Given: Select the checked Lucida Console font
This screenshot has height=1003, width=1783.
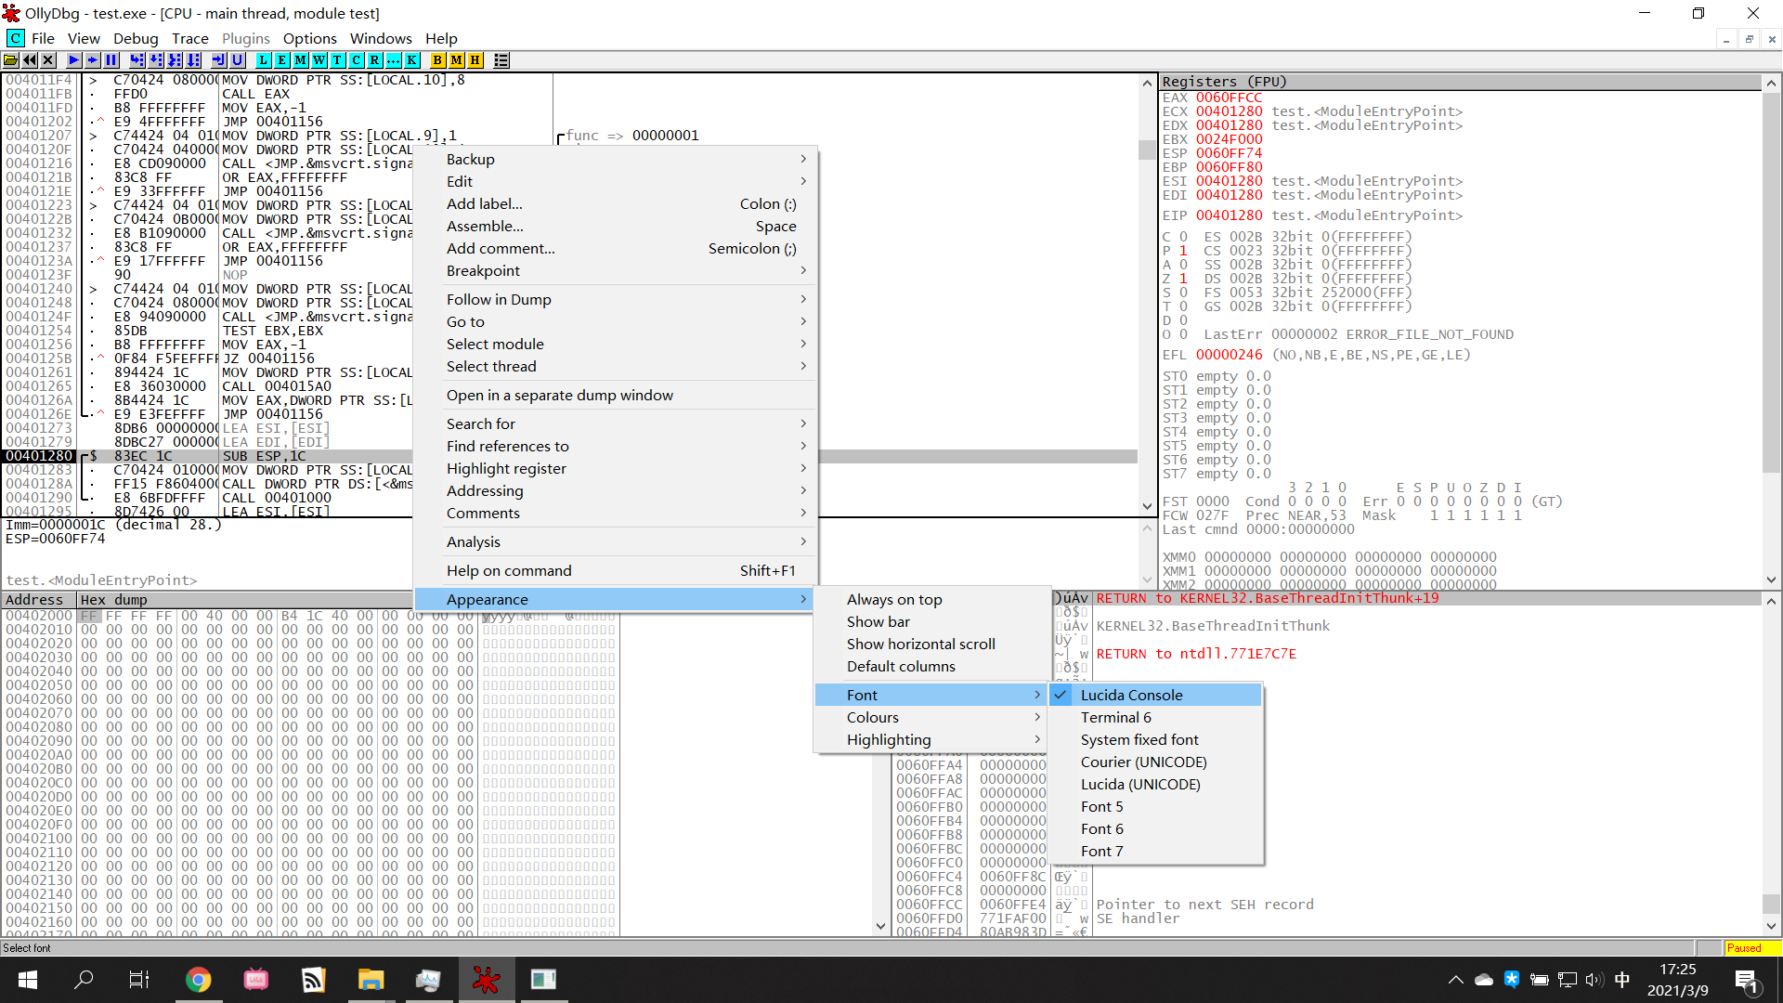Looking at the screenshot, I should [x=1130, y=695].
